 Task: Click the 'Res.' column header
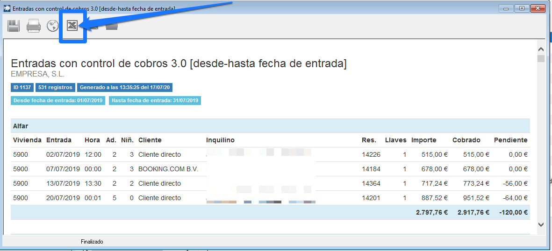tap(369, 140)
